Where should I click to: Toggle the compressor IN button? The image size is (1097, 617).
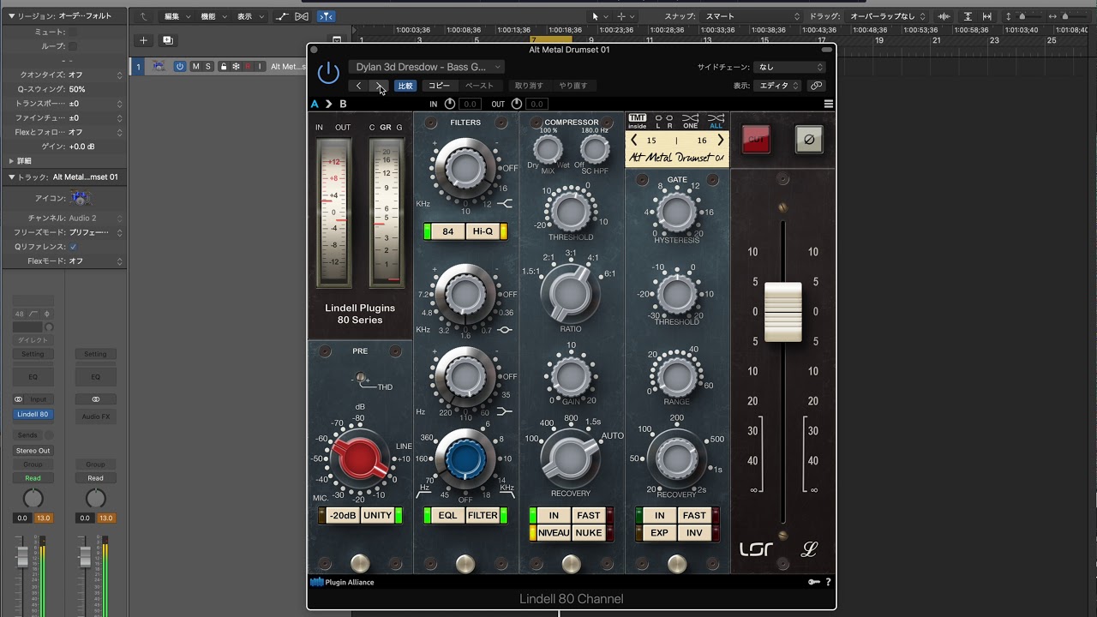[x=554, y=515]
